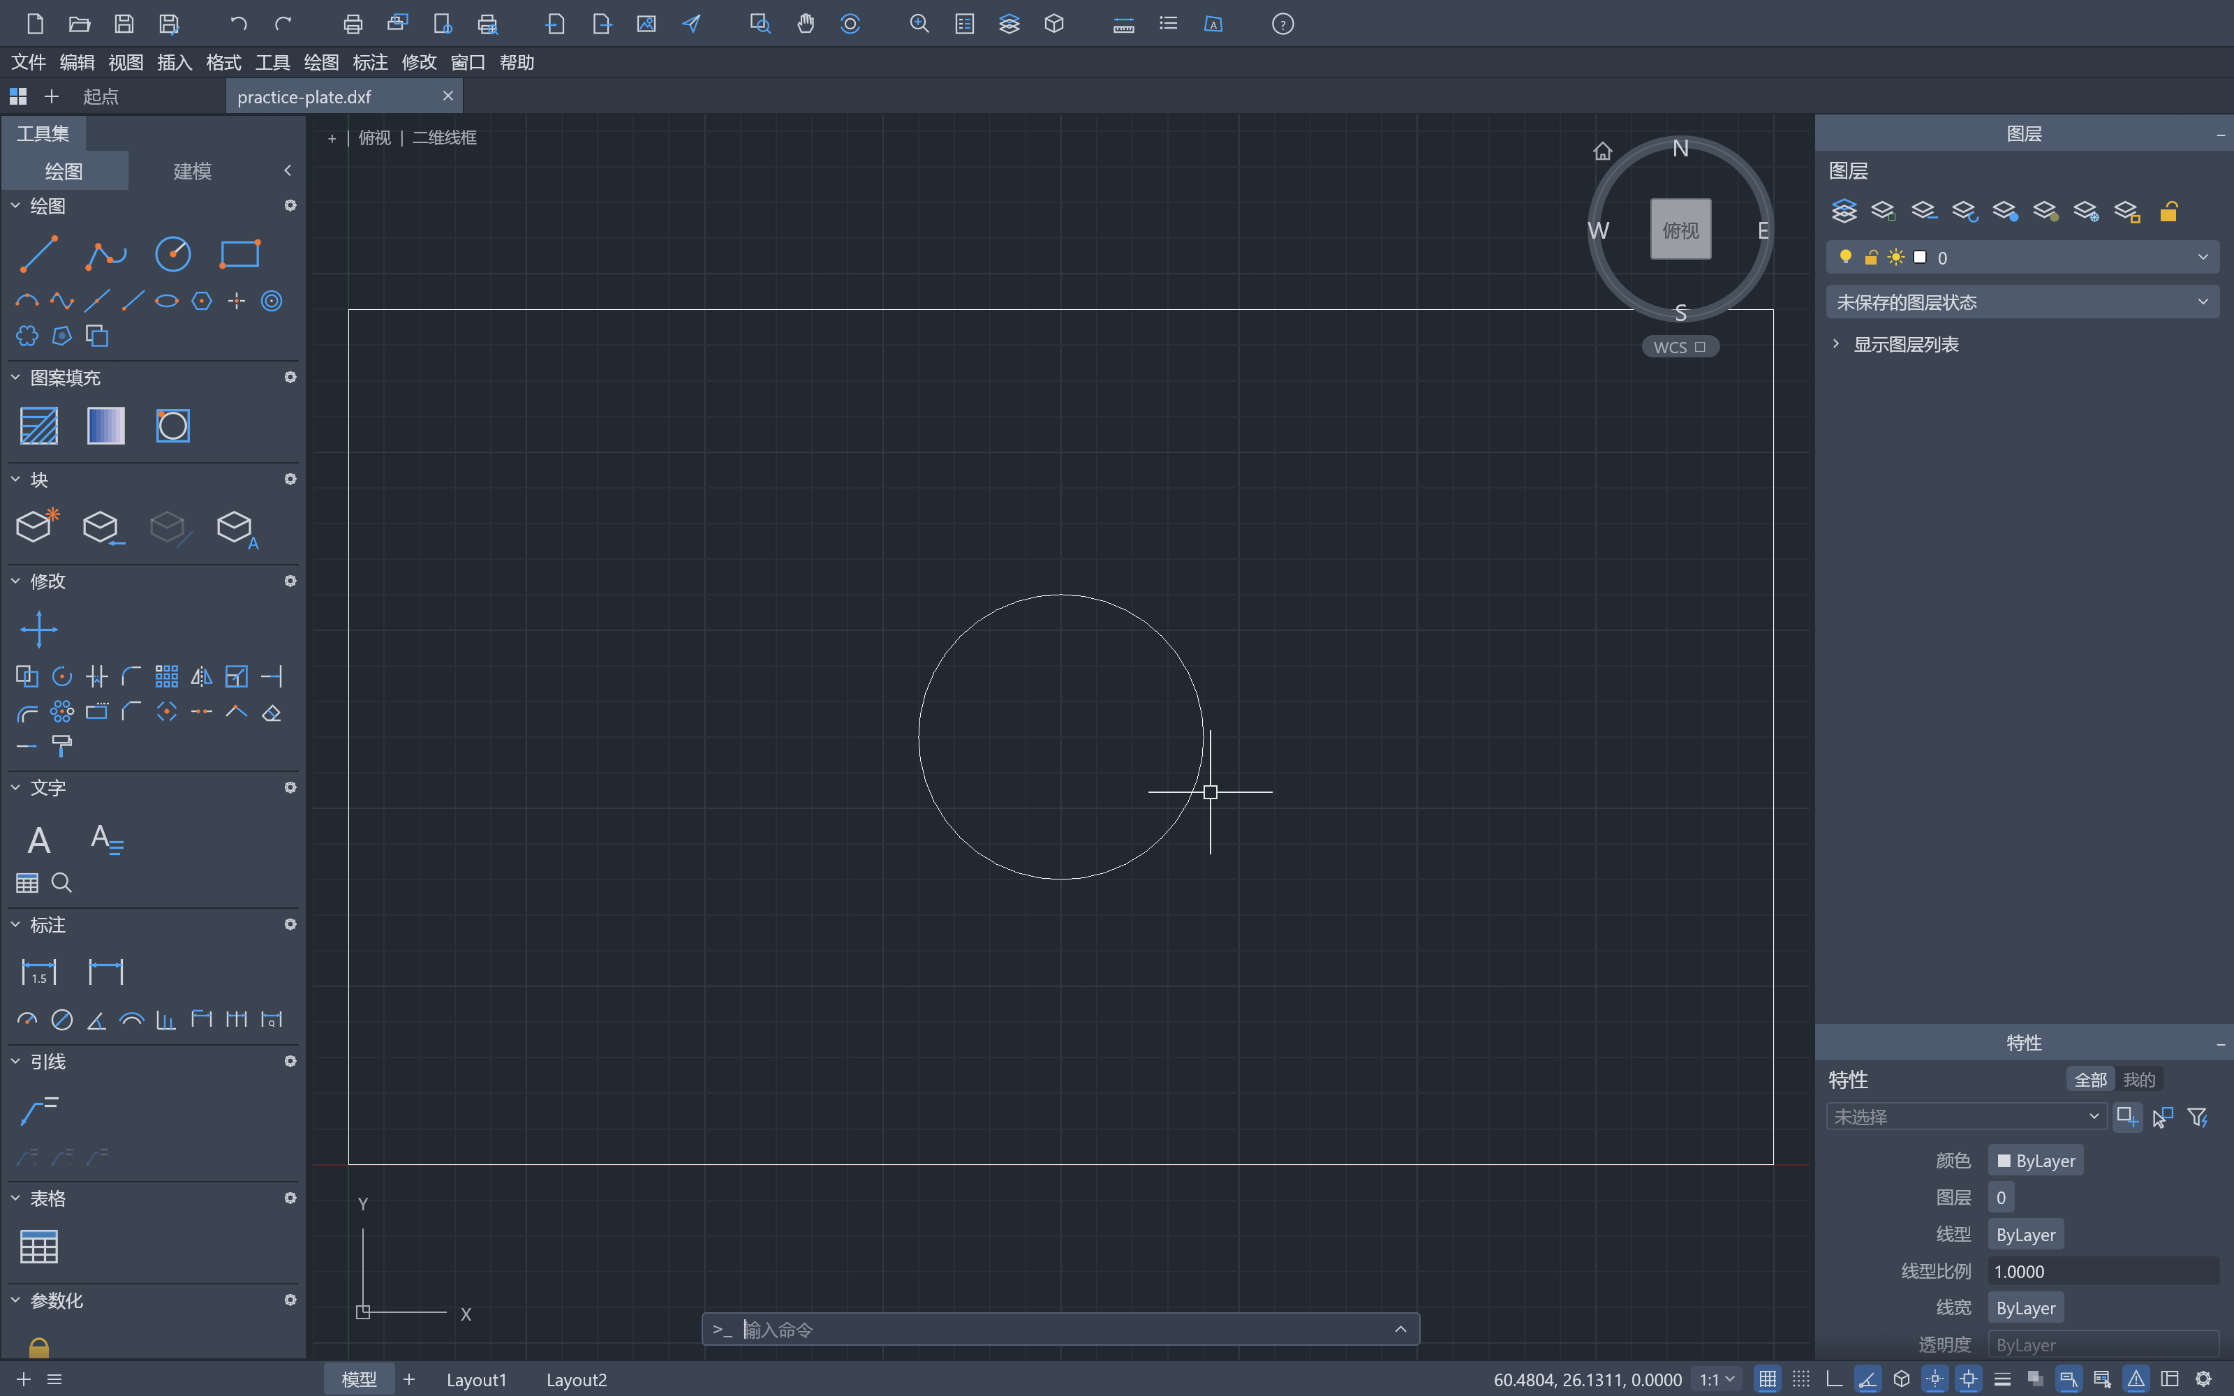
Task: Click the 线型比例 value field 1.0000
Action: [2103, 1271]
